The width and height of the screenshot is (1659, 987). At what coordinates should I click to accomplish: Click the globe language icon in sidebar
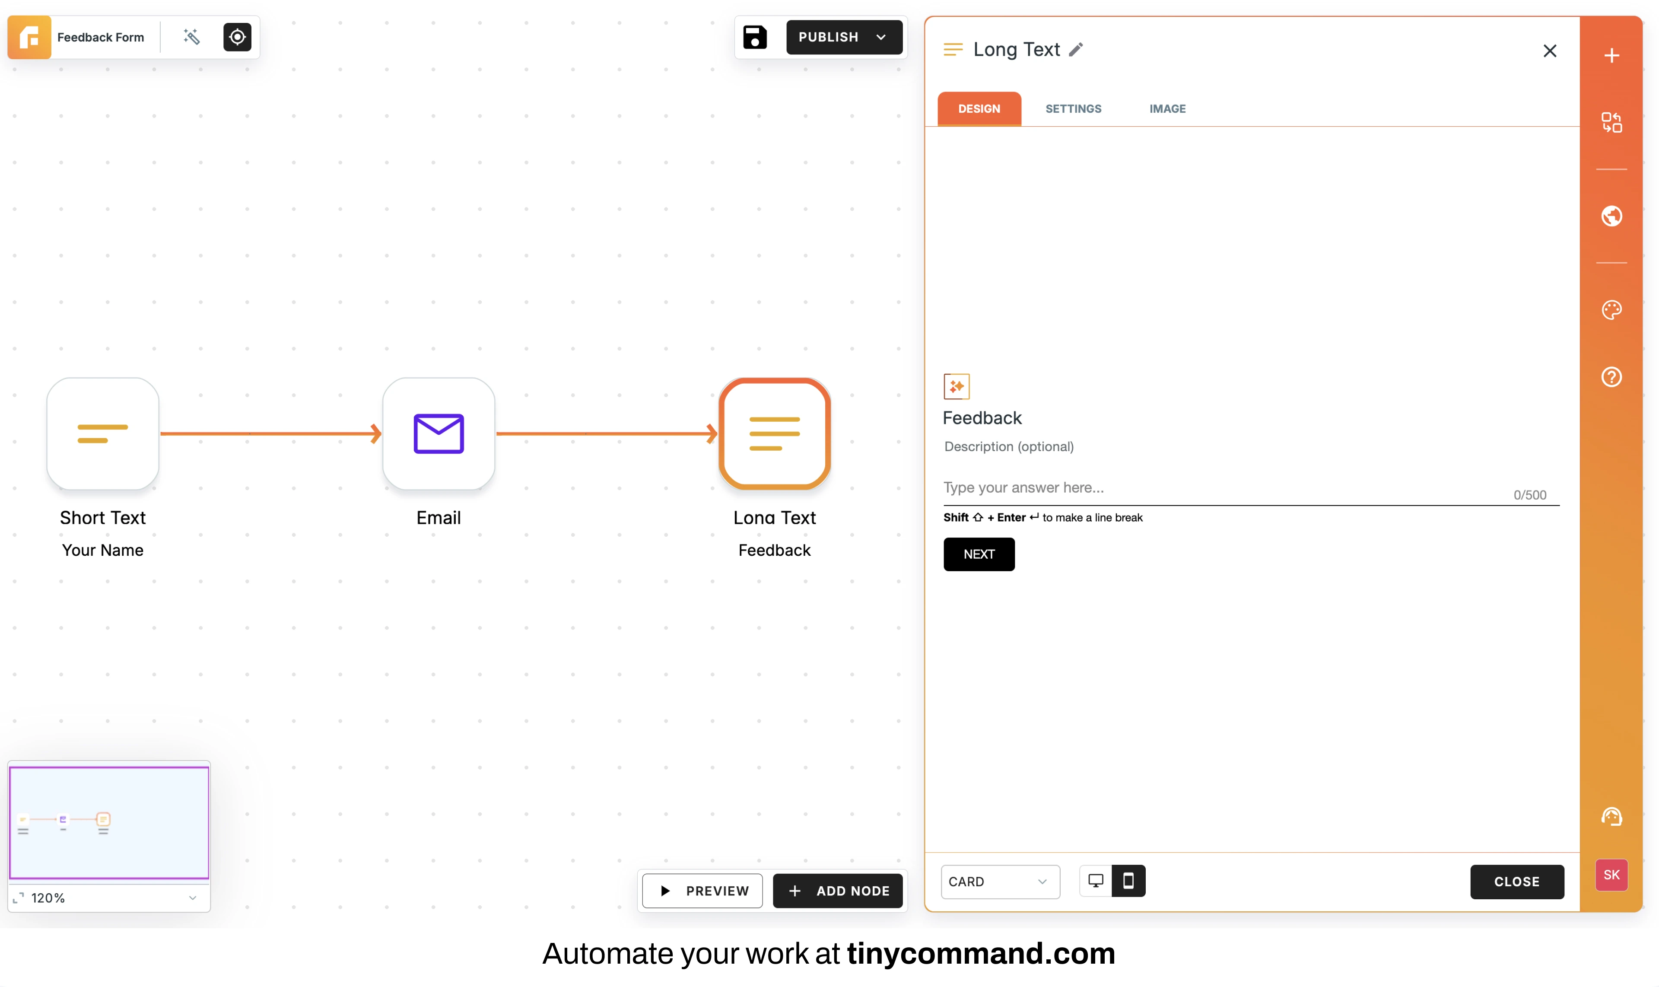point(1612,216)
